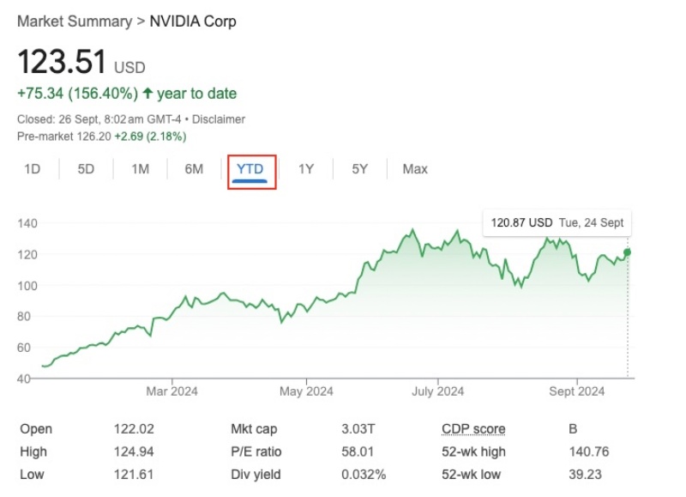Switch to the 1Y time range

coord(304,169)
